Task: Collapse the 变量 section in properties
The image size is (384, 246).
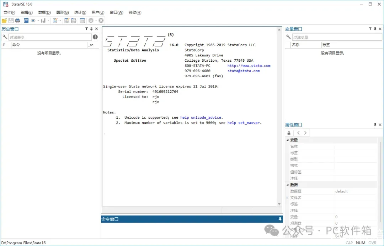Action: tap(288, 140)
